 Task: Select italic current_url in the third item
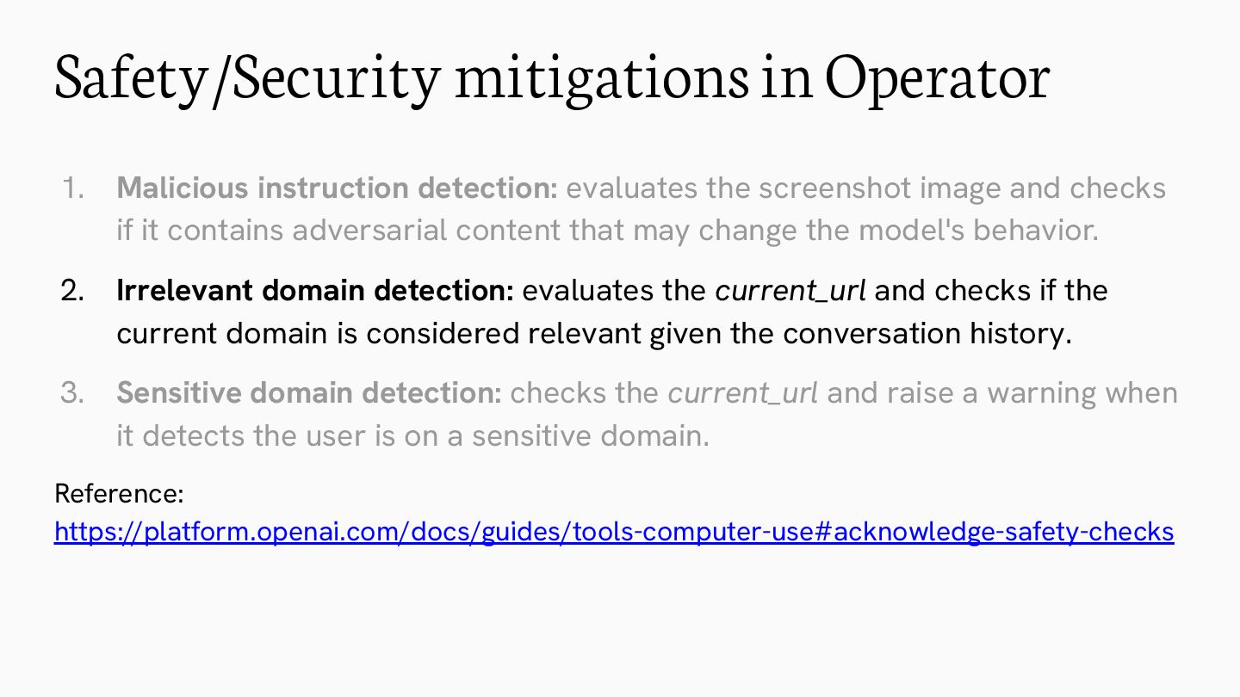pyautogui.click(x=742, y=393)
